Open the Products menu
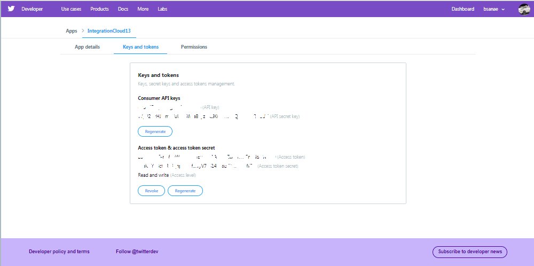 (99, 9)
